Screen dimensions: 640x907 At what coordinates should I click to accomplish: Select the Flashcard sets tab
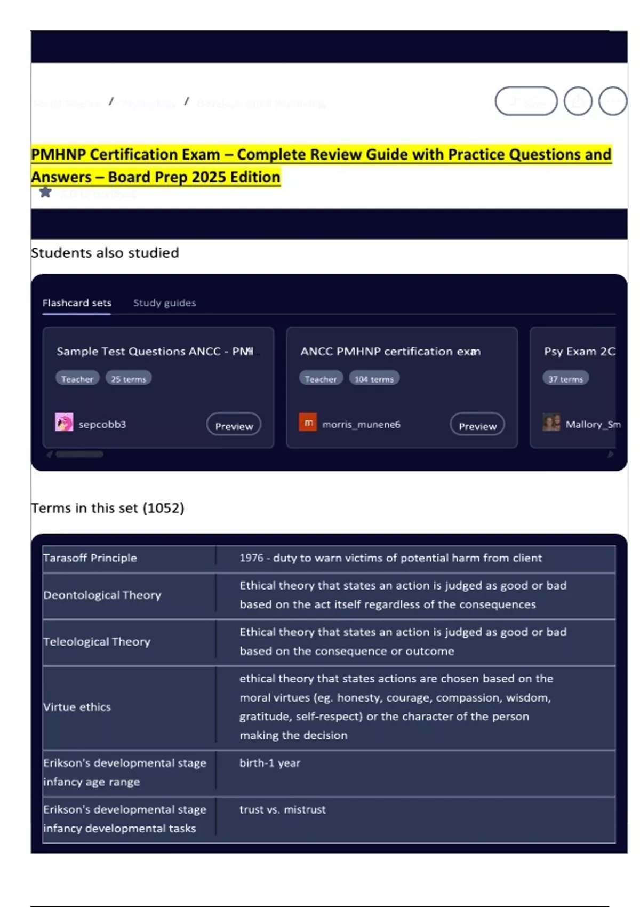tap(77, 303)
